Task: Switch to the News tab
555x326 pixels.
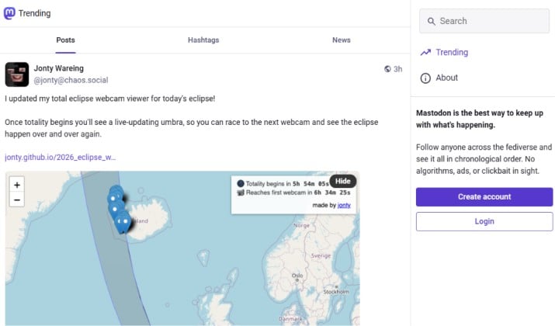Action: [x=342, y=40]
